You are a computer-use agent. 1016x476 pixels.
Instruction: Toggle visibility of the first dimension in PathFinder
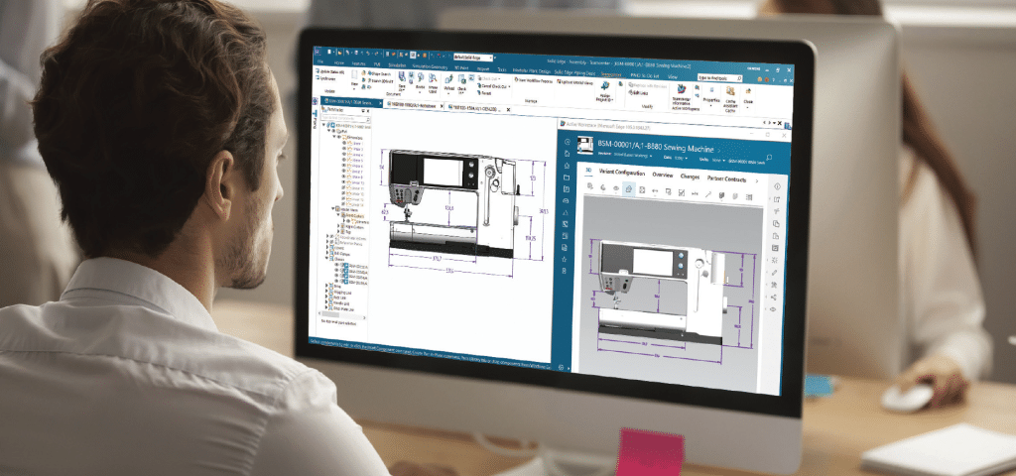point(344,143)
